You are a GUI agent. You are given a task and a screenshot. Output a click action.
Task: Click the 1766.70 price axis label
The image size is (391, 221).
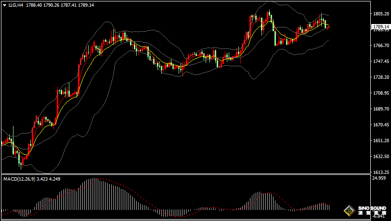pyautogui.click(x=380, y=46)
